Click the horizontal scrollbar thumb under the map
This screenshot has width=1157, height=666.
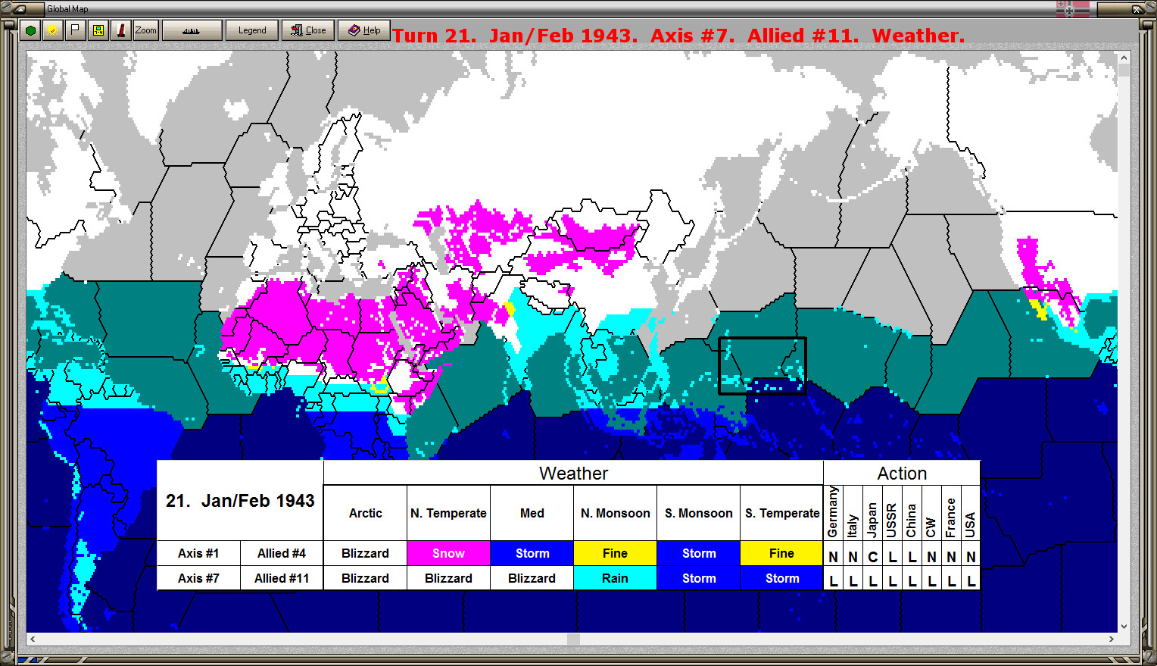573,639
